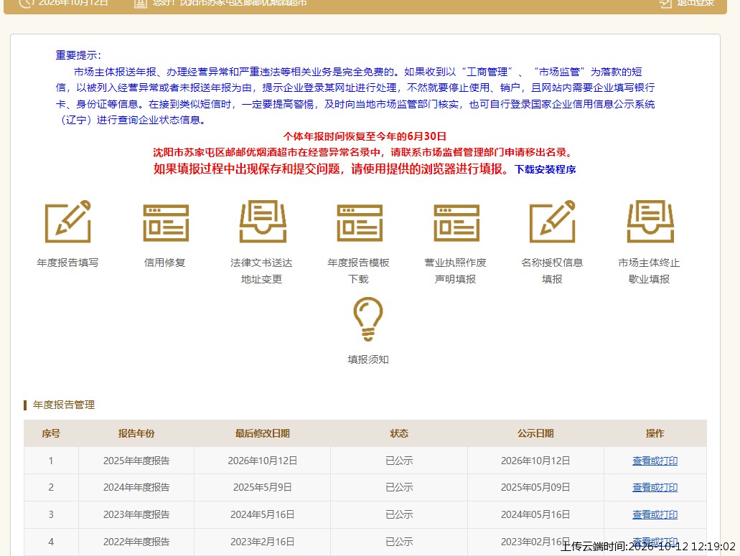Select the 2025年年度报告 row cell
Viewport: 740px width, 556px height.
coord(136,461)
